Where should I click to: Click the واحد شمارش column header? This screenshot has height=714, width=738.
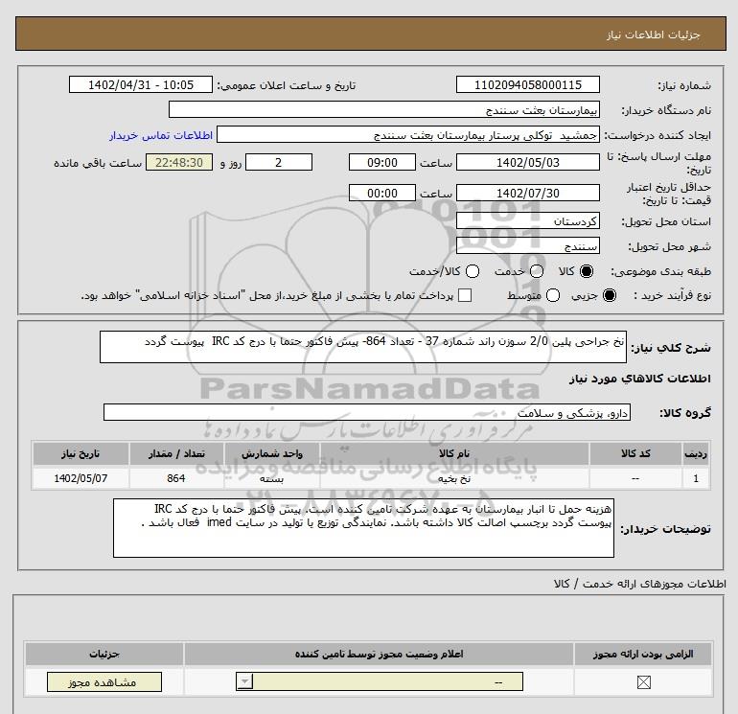(272, 453)
